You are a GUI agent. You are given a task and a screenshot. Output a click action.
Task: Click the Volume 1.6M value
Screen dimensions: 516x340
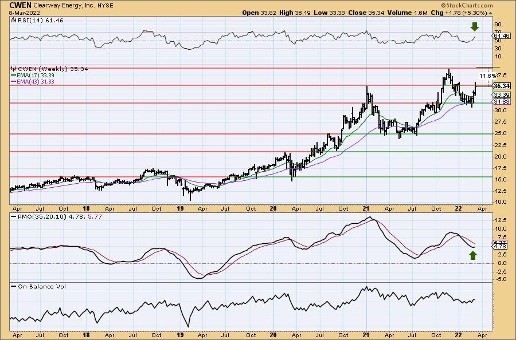click(407, 13)
